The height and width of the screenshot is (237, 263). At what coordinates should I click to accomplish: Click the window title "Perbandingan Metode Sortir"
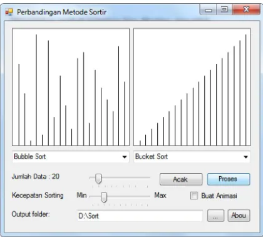click(62, 12)
